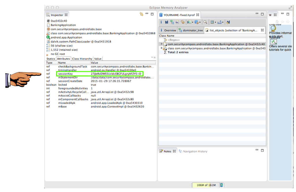Run garbage collector trash icon
The height and width of the screenshot is (192, 296).
(221, 185)
